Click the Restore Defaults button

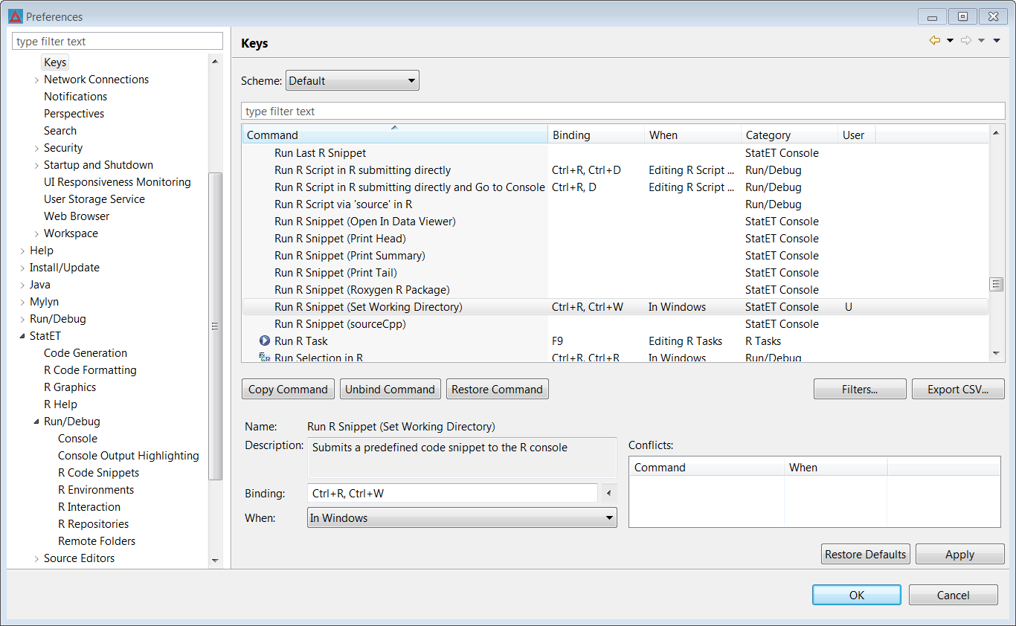(866, 554)
